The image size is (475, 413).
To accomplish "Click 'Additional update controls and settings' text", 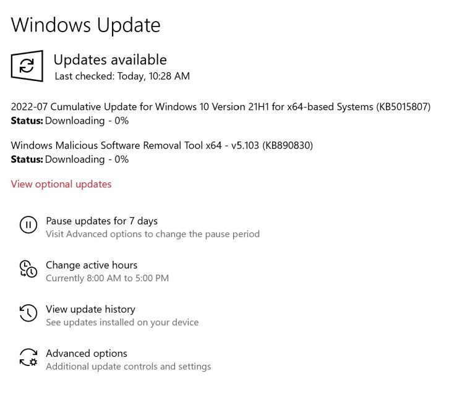I will tap(129, 367).
